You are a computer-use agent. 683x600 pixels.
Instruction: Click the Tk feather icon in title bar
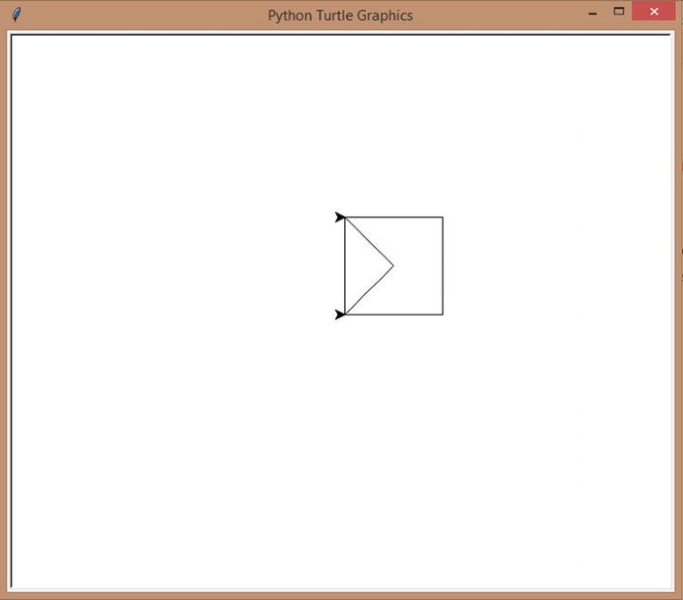coord(16,14)
